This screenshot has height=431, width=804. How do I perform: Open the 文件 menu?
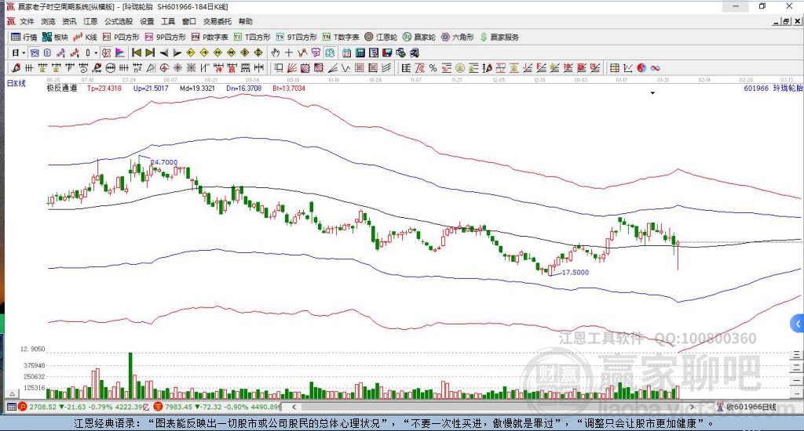(x=27, y=21)
